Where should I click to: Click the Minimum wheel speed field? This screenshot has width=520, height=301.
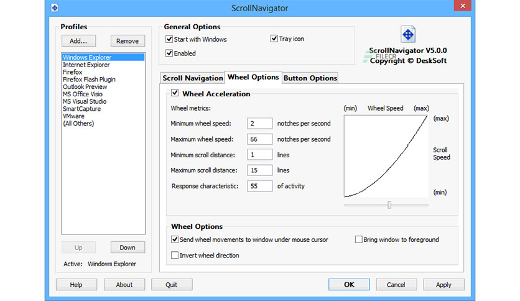(x=259, y=123)
